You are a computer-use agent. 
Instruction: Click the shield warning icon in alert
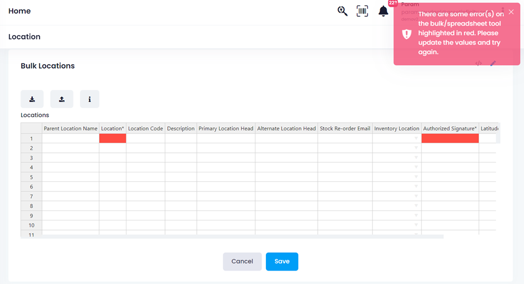[407, 34]
